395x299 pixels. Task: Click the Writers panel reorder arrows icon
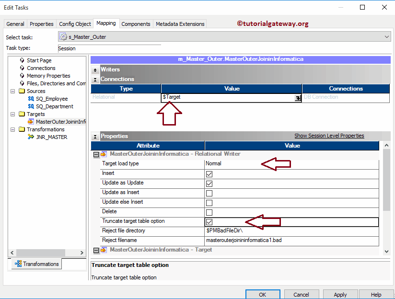[x=94, y=69]
